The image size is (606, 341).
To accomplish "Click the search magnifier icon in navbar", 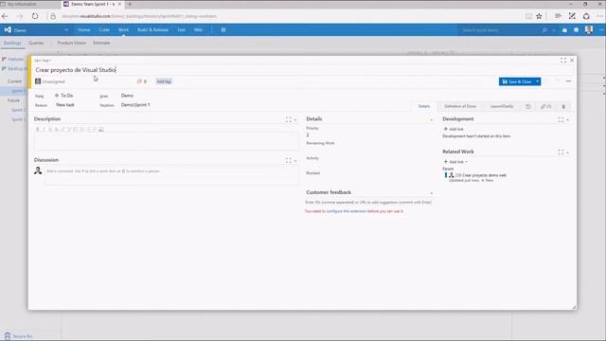I will 544,30.
